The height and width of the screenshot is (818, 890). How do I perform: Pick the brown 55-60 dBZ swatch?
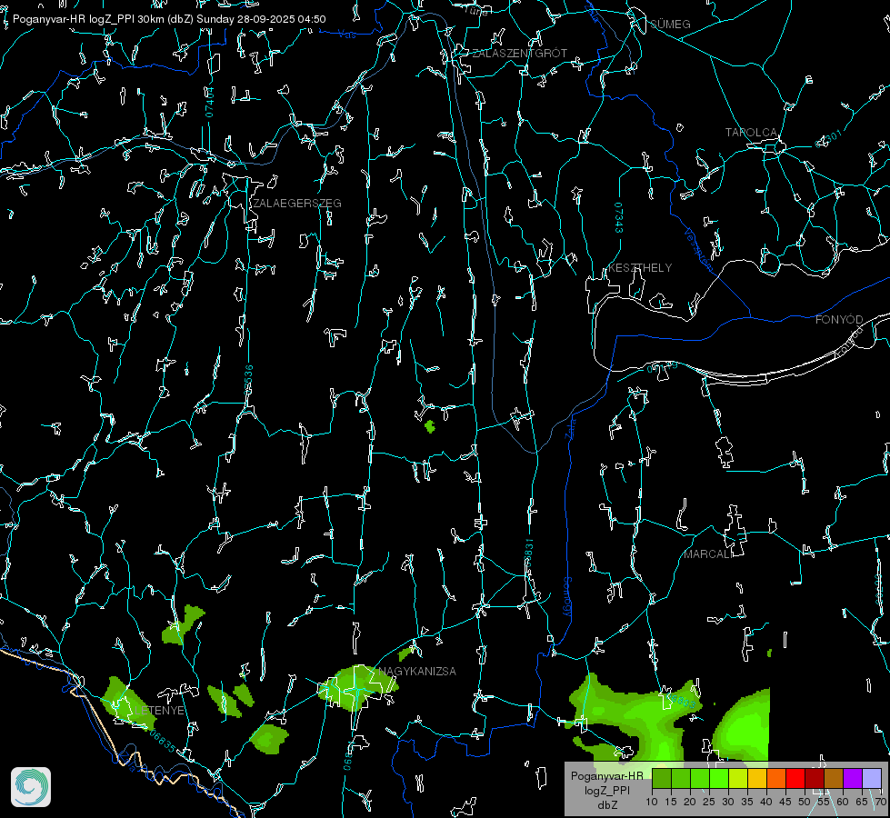pyautogui.click(x=834, y=778)
